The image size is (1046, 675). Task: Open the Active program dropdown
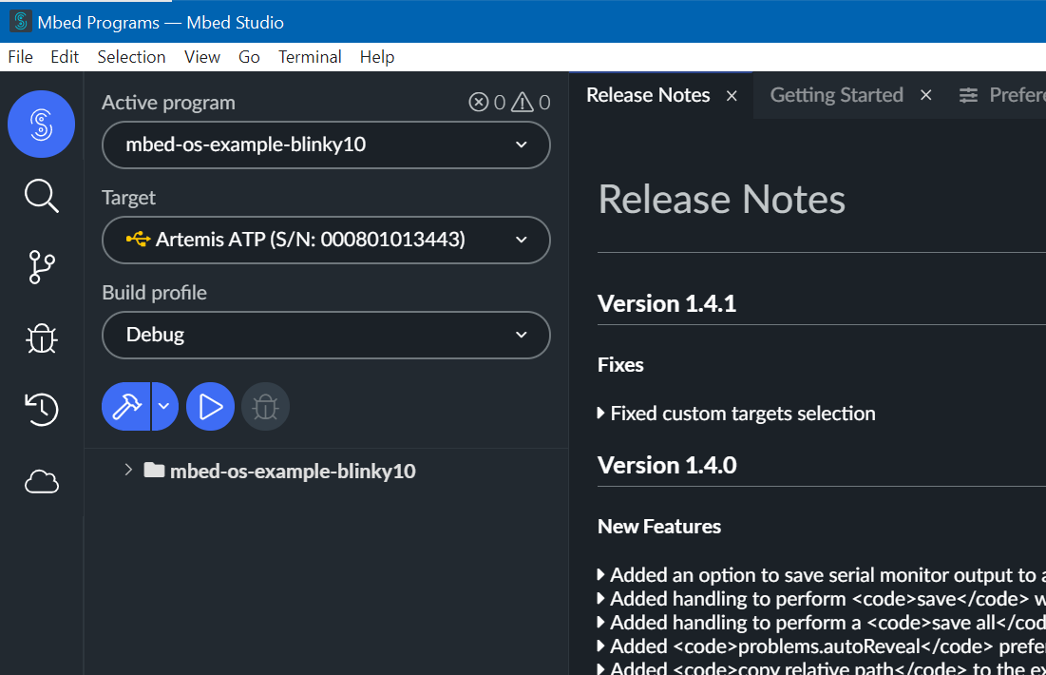point(326,145)
